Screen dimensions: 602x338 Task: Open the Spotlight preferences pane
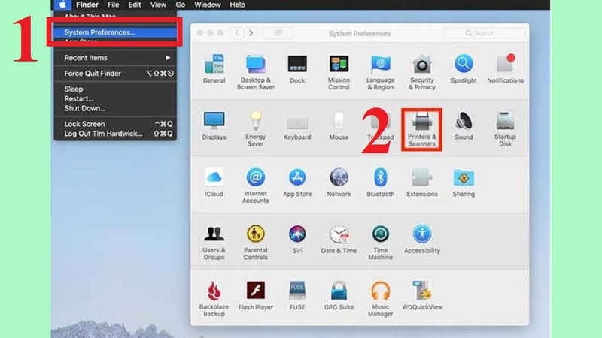pyautogui.click(x=464, y=69)
